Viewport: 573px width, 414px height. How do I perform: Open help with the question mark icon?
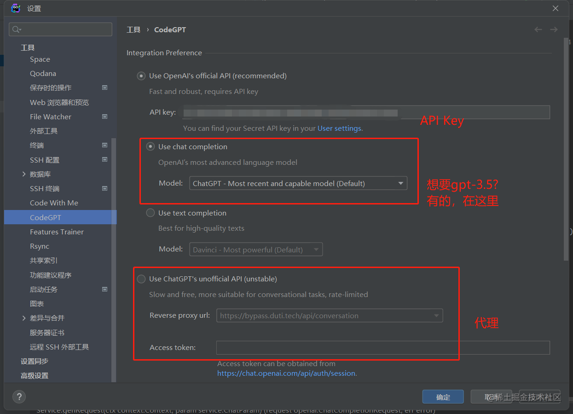pyautogui.click(x=19, y=397)
